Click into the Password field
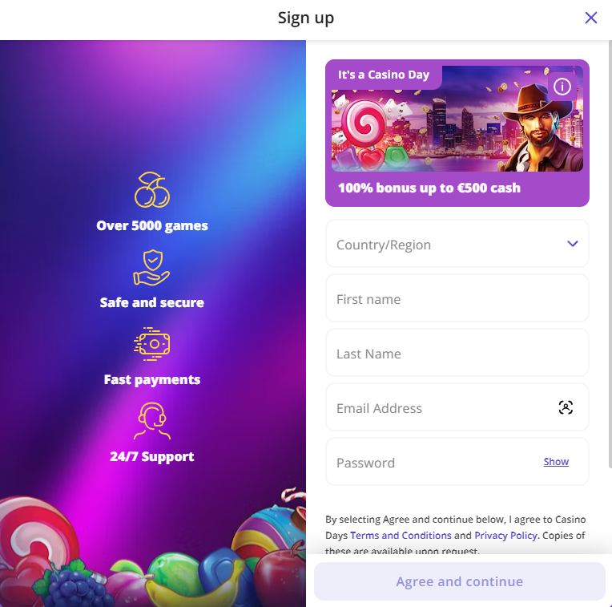Viewport: 612px width, 607px height. 457,461
